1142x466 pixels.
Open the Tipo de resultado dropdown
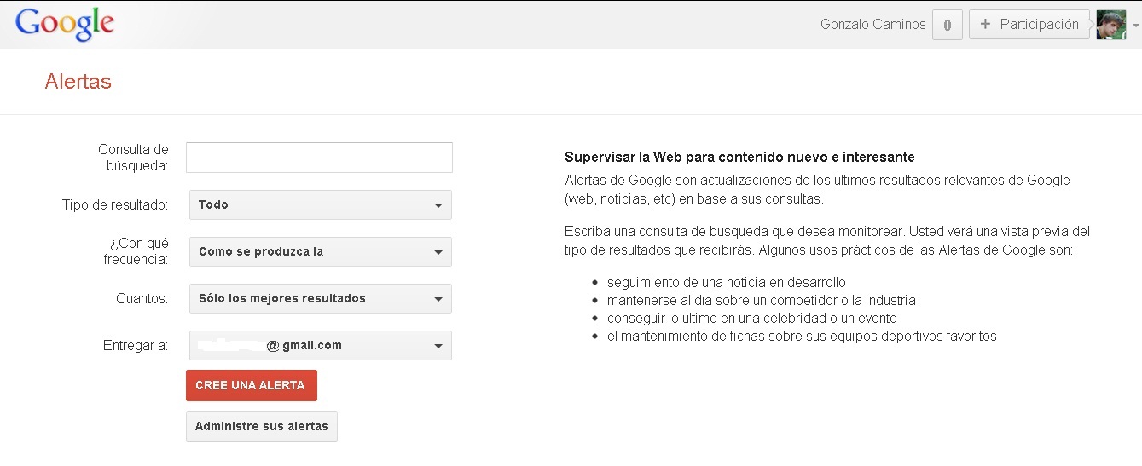321,204
